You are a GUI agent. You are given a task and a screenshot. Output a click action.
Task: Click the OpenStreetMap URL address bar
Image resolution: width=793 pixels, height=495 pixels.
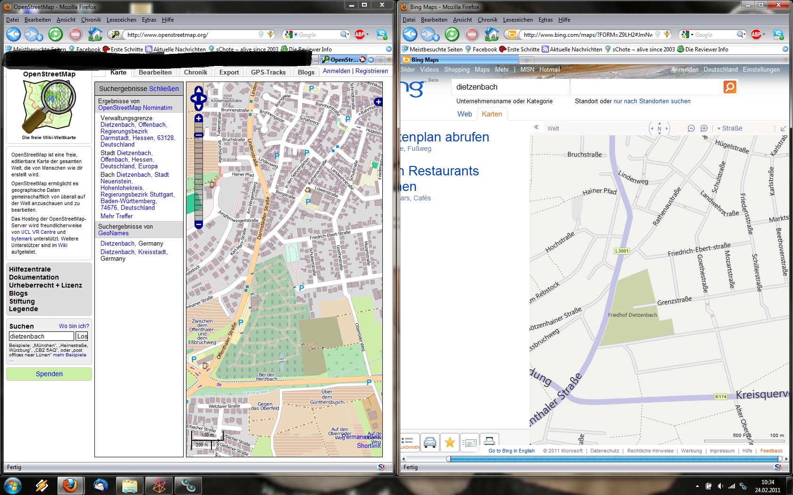pos(191,34)
